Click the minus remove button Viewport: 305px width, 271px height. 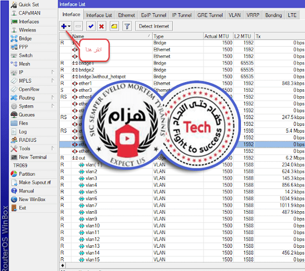(x=78, y=26)
